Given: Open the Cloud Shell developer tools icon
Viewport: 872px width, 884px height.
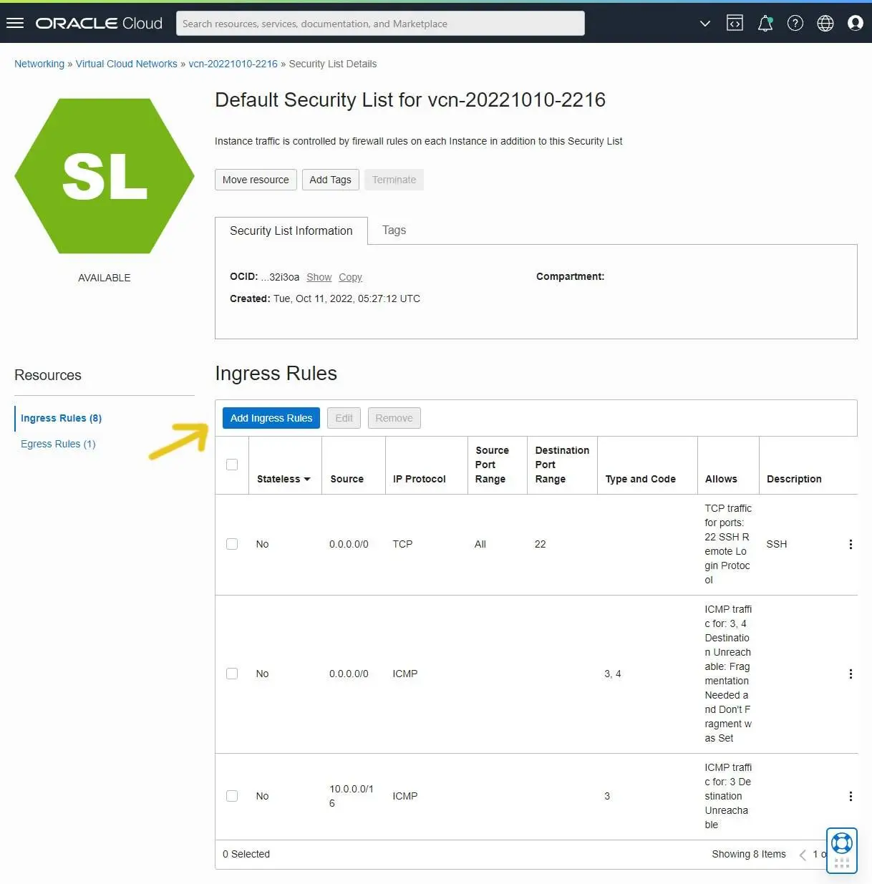Looking at the screenshot, I should click(x=735, y=24).
